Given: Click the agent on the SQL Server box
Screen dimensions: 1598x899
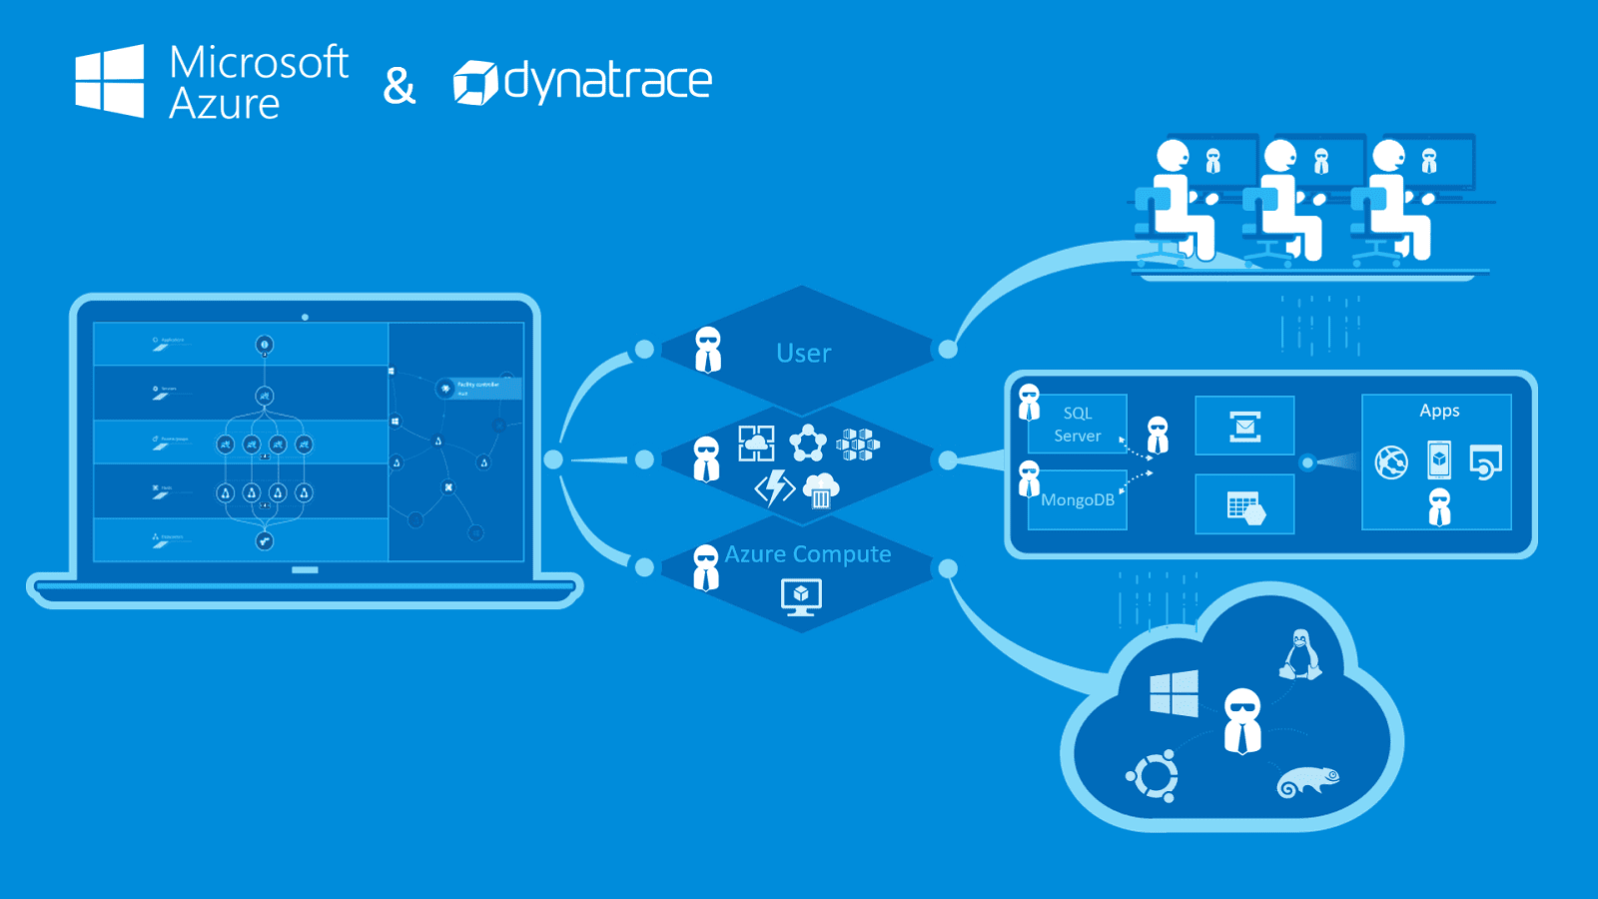Looking at the screenshot, I should coord(1030,403).
